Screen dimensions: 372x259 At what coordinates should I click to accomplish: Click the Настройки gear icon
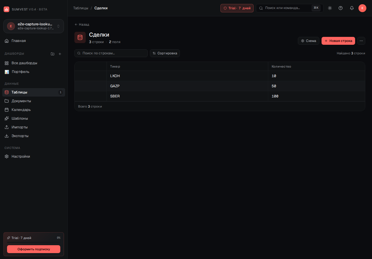(x=7, y=157)
